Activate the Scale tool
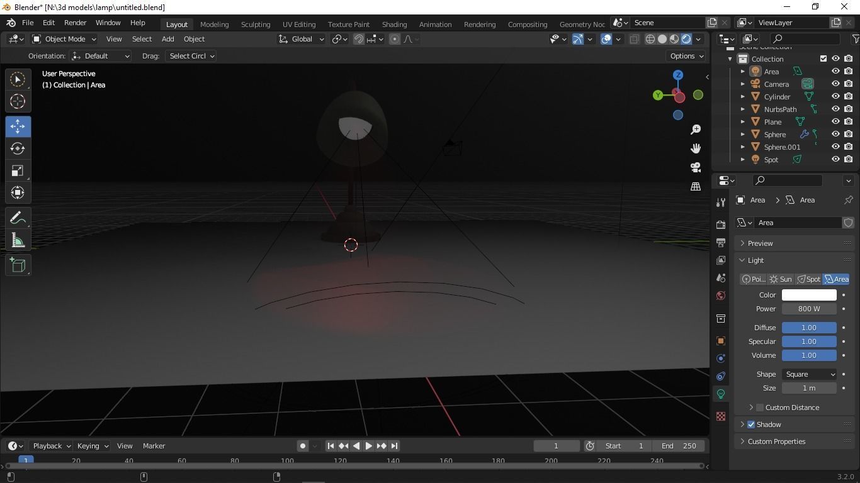 [18, 170]
